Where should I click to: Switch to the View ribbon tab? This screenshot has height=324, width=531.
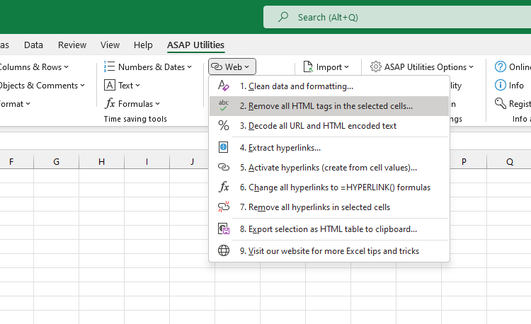(110, 45)
